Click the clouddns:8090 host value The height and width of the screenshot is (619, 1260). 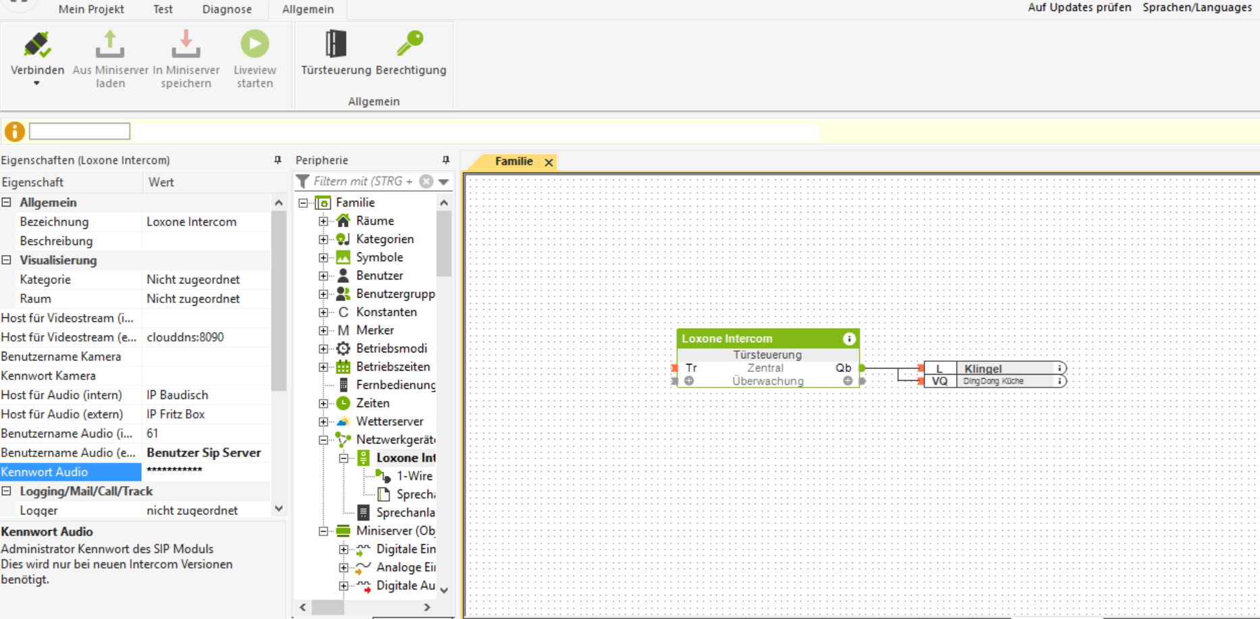tap(206, 337)
